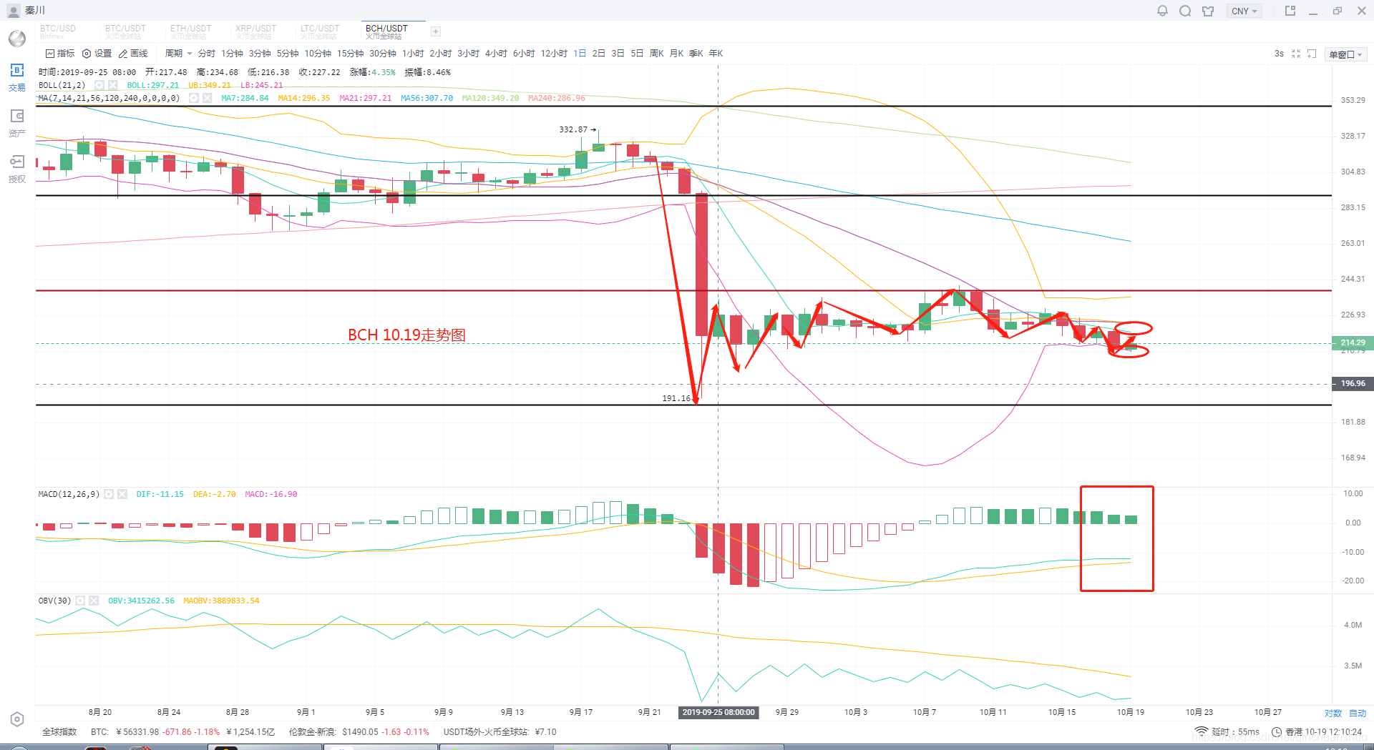Remove the MA indicator with its X
This screenshot has height=750, width=1374.
point(207,98)
